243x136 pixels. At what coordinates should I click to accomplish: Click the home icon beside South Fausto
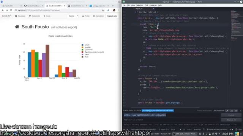pyautogui.click(x=17, y=27)
